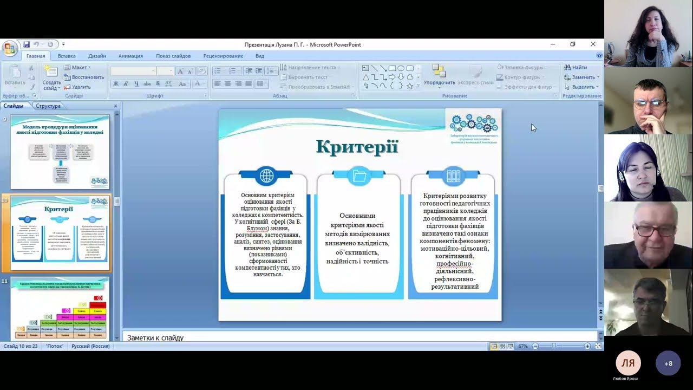Open the Макет layout dropdown
This screenshot has width=693, height=390.
(x=77, y=68)
